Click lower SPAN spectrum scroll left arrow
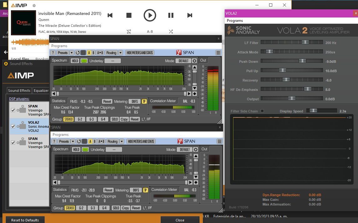 coord(55,182)
